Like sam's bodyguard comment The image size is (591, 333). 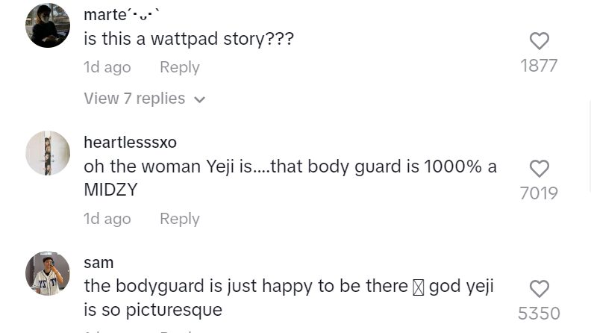[540, 288]
